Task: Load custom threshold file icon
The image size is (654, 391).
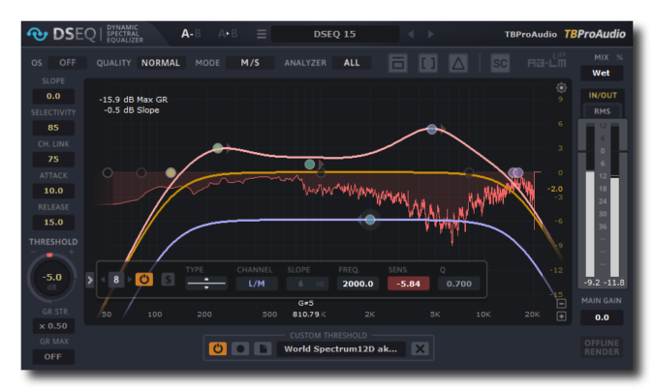Action: (263, 348)
